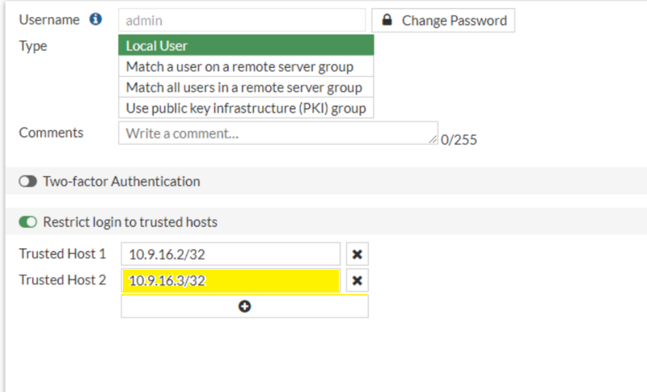The width and height of the screenshot is (647, 392).
Task: Click the info icon beside Username
Action: (x=96, y=19)
